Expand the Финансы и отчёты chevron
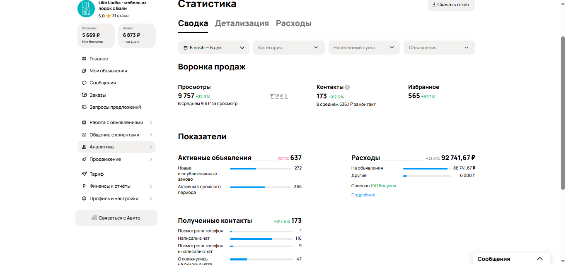566x265 pixels. (151, 186)
